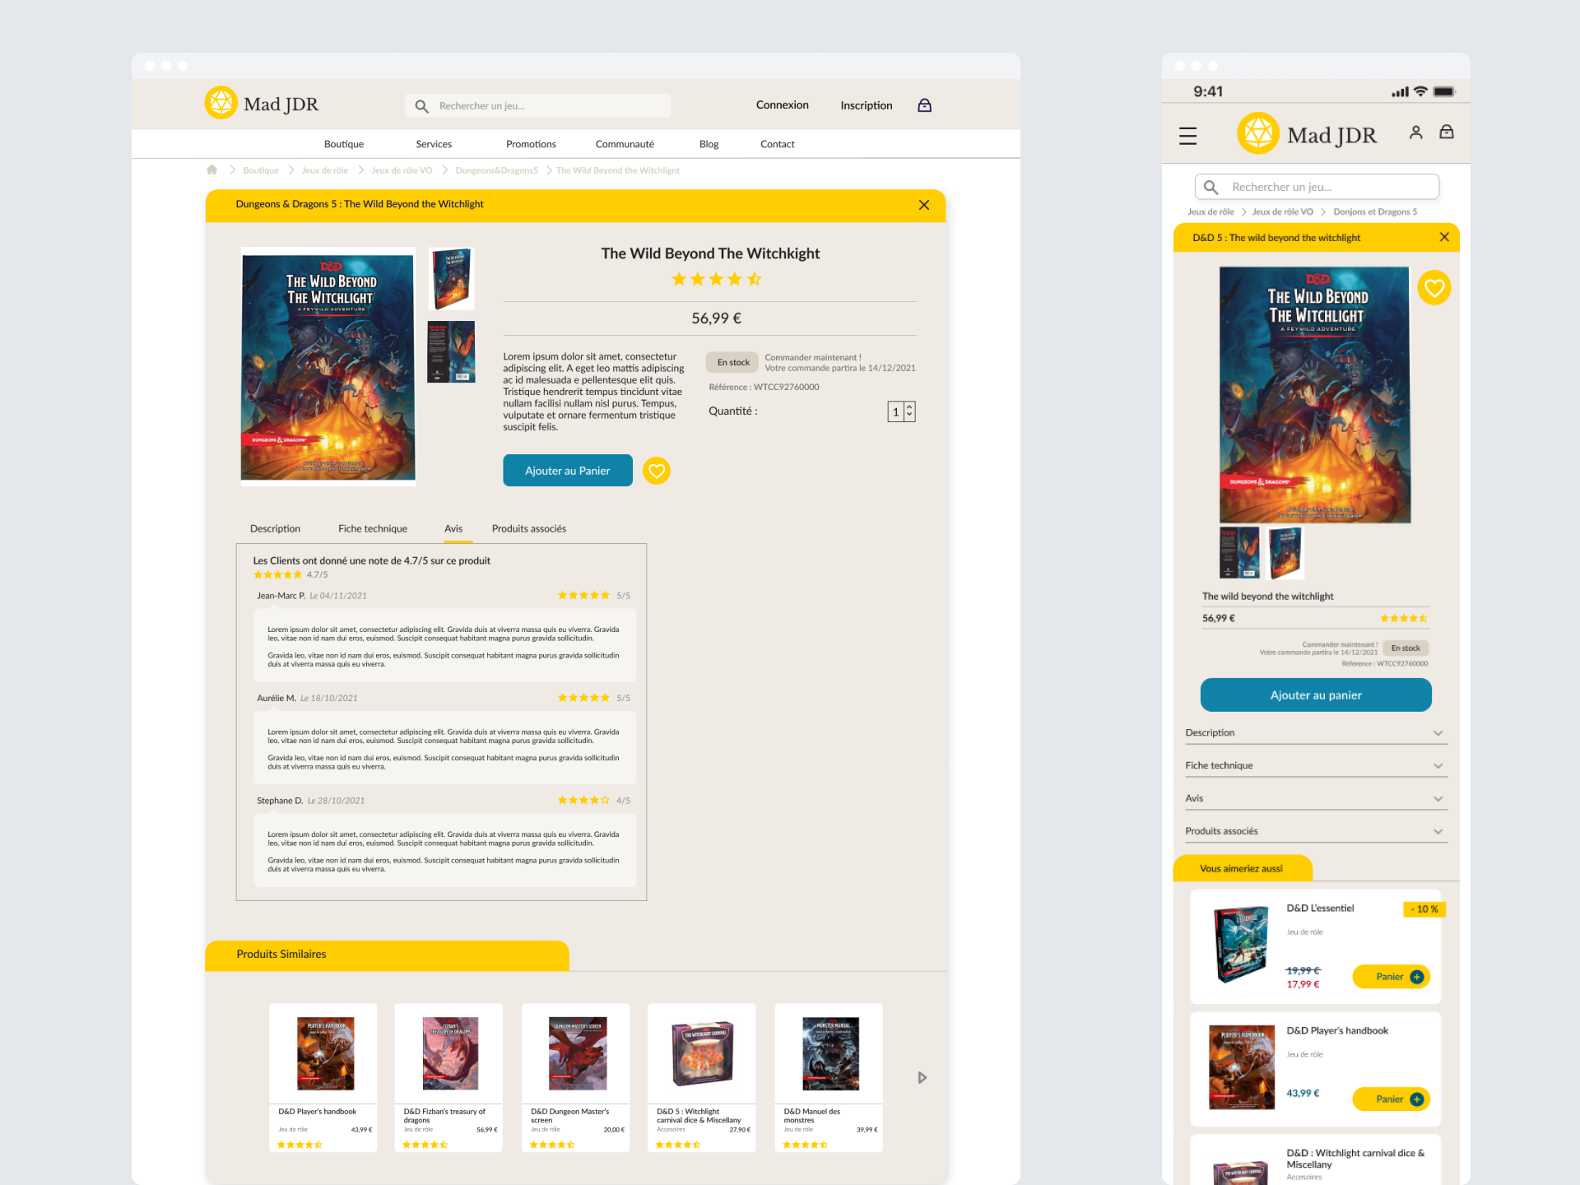
Task: Tap the heart wishlist icon on mobile image
Action: (x=1434, y=288)
